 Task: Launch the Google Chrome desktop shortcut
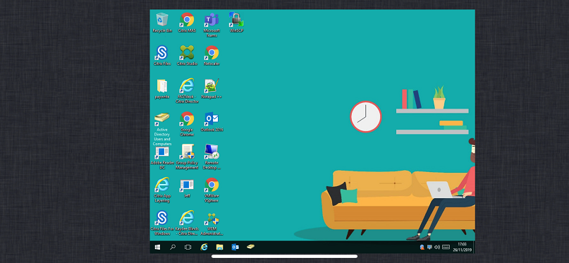(x=187, y=124)
